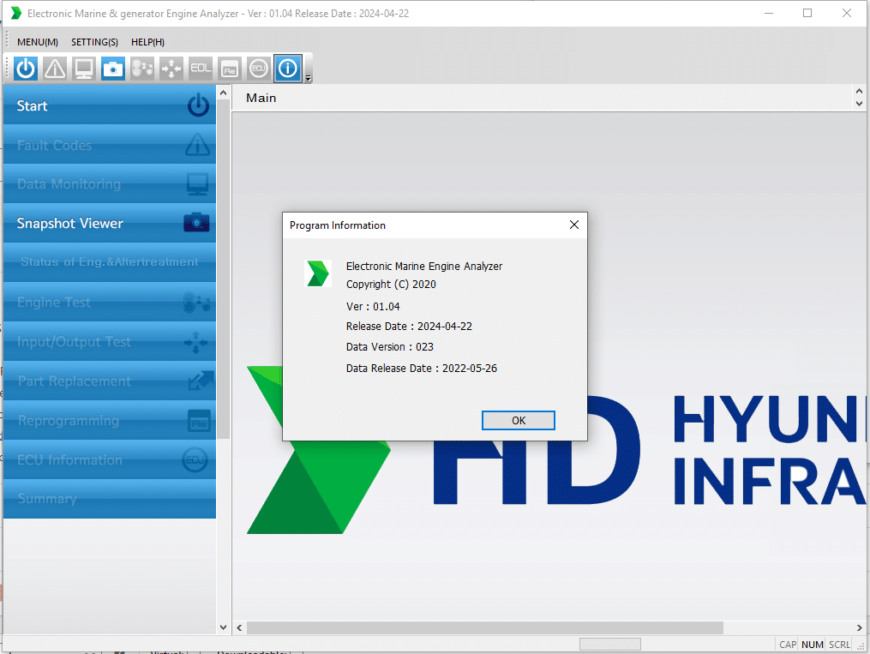Click the ECU information toolbar icon

pos(259,69)
